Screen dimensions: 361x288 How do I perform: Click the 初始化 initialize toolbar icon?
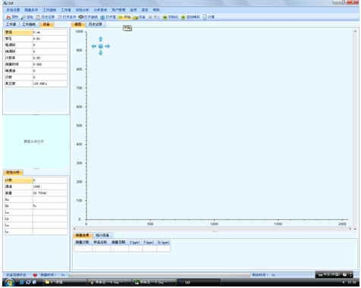(165, 17)
